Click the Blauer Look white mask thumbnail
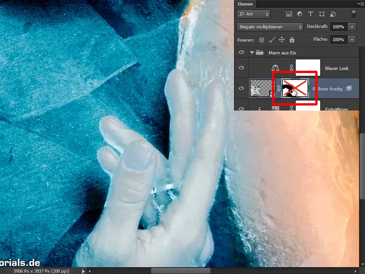This screenshot has height=274, width=365. click(x=308, y=68)
